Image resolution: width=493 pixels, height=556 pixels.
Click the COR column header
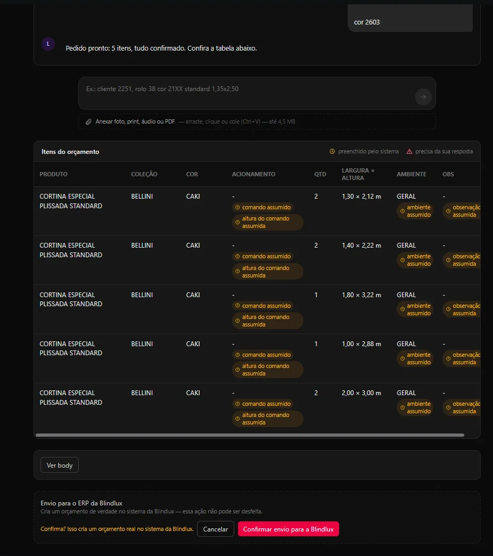[192, 174]
